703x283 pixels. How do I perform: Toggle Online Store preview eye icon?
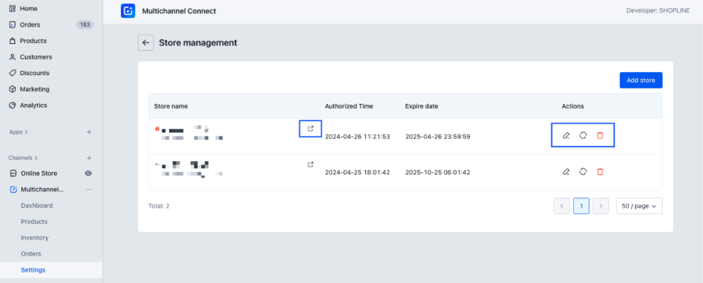[88, 174]
